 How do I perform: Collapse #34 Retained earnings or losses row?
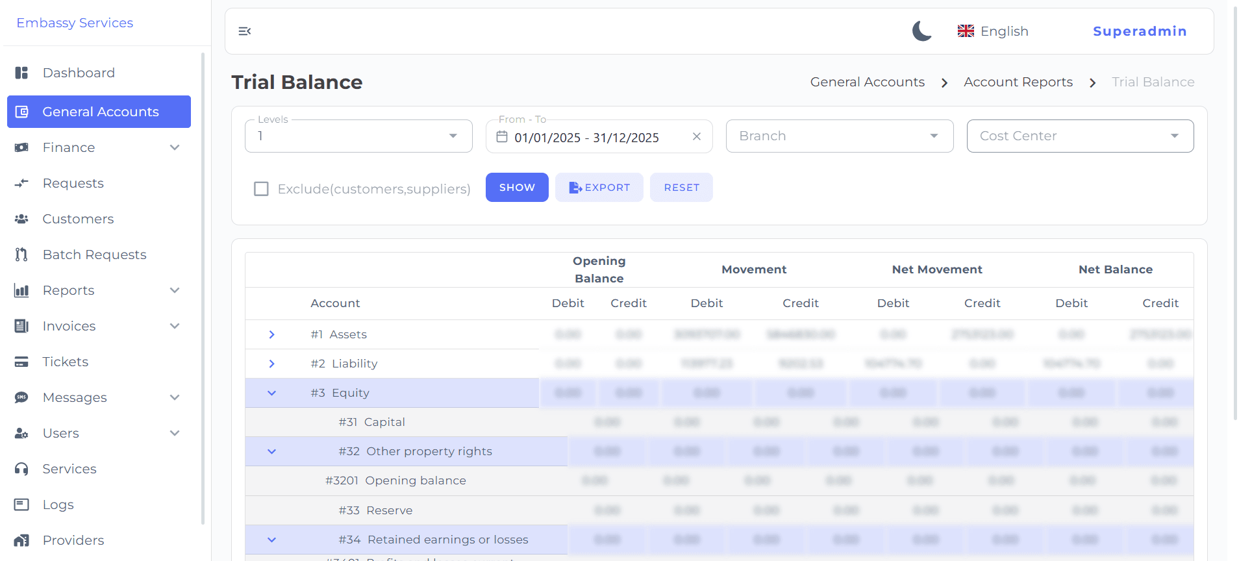pyautogui.click(x=271, y=540)
